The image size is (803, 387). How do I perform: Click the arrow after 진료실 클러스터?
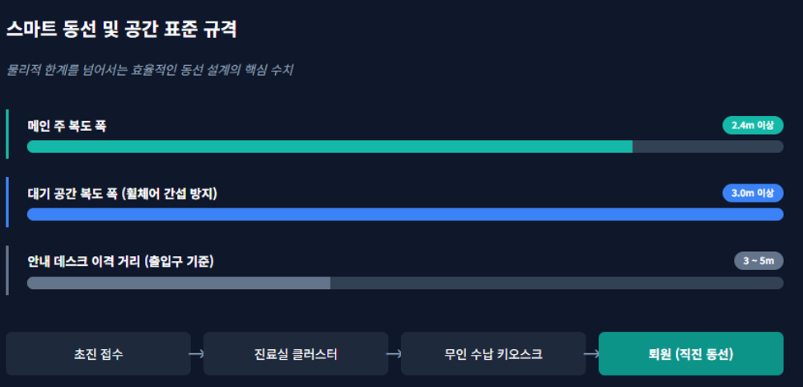(x=394, y=354)
